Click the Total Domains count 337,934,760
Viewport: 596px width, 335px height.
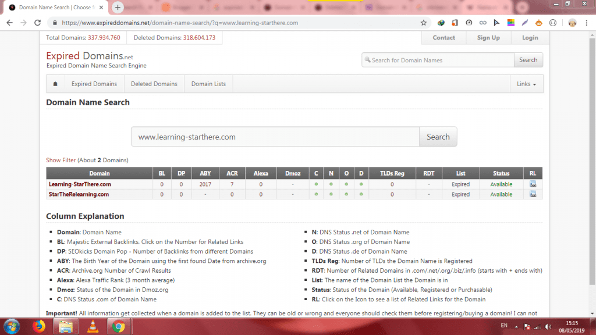coord(104,38)
